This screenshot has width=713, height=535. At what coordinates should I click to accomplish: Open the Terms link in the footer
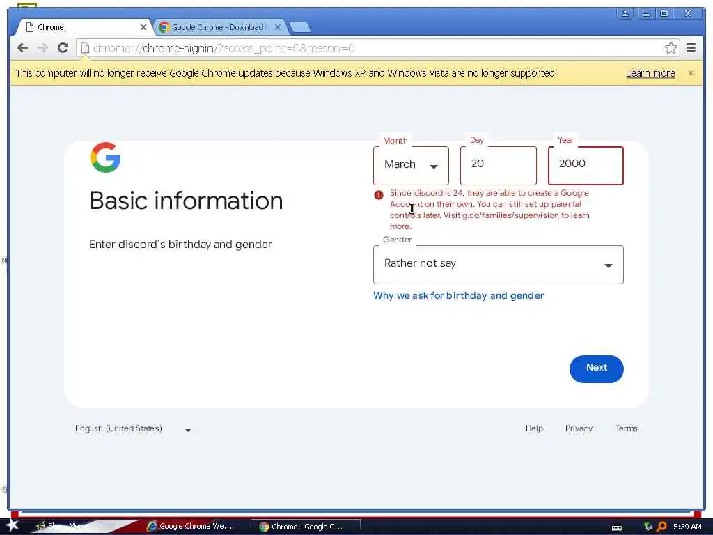626,428
